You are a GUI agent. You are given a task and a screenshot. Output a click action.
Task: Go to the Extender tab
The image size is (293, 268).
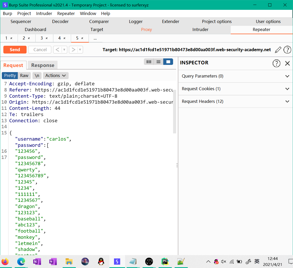[x=170, y=21]
